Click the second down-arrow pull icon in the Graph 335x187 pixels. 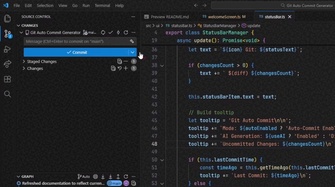[x=110, y=176]
